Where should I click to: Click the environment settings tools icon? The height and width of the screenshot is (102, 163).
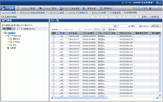click(x=101, y=8)
